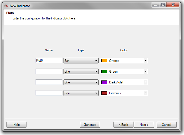The width and height of the screenshot is (184, 135).
Task: Expand the Orange color dropdown arrow
Action: (x=146, y=61)
